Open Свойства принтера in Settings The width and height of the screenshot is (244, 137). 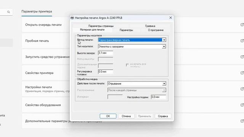pyautogui.click(x=39, y=73)
